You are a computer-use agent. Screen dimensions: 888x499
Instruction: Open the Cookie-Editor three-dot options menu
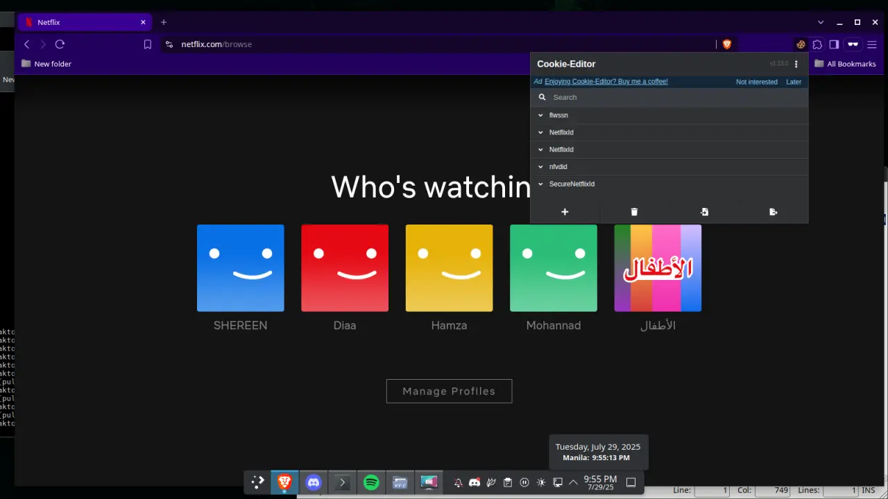[796, 64]
